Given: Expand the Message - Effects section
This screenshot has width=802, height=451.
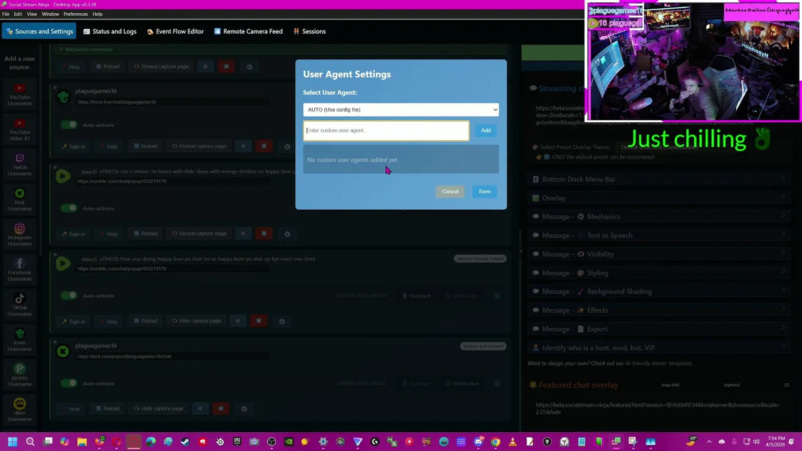Looking at the screenshot, I should (x=659, y=310).
